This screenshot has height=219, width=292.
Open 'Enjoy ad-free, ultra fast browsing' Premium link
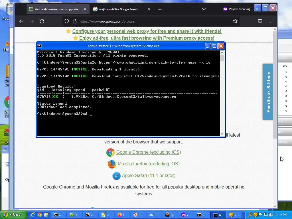pyautogui.click(x=147, y=38)
